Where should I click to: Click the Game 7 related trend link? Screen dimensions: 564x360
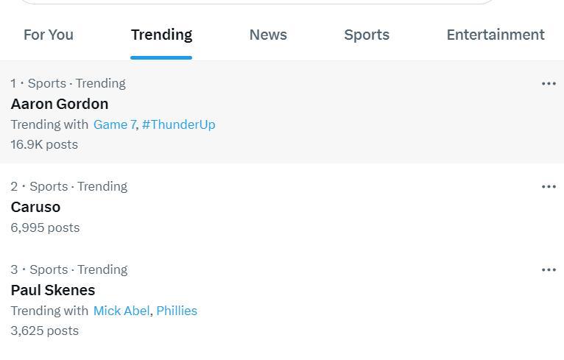click(x=114, y=124)
